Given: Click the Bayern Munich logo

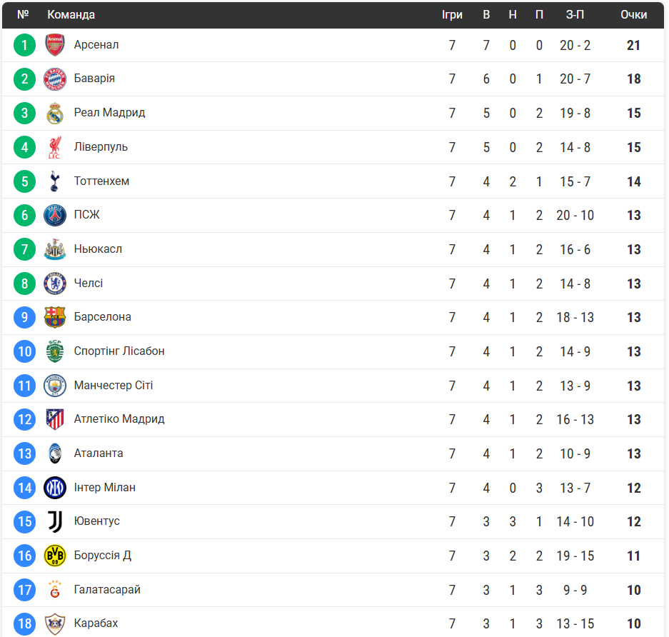Looking at the screenshot, I should [55, 79].
